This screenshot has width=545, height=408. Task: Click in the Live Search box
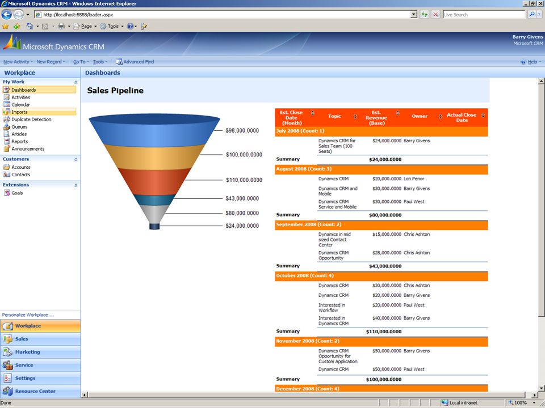point(484,15)
